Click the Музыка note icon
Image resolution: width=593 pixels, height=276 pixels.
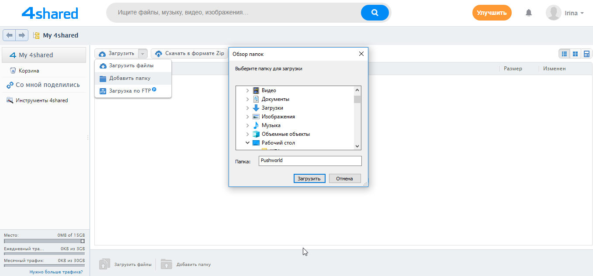click(x=256, y=125)
